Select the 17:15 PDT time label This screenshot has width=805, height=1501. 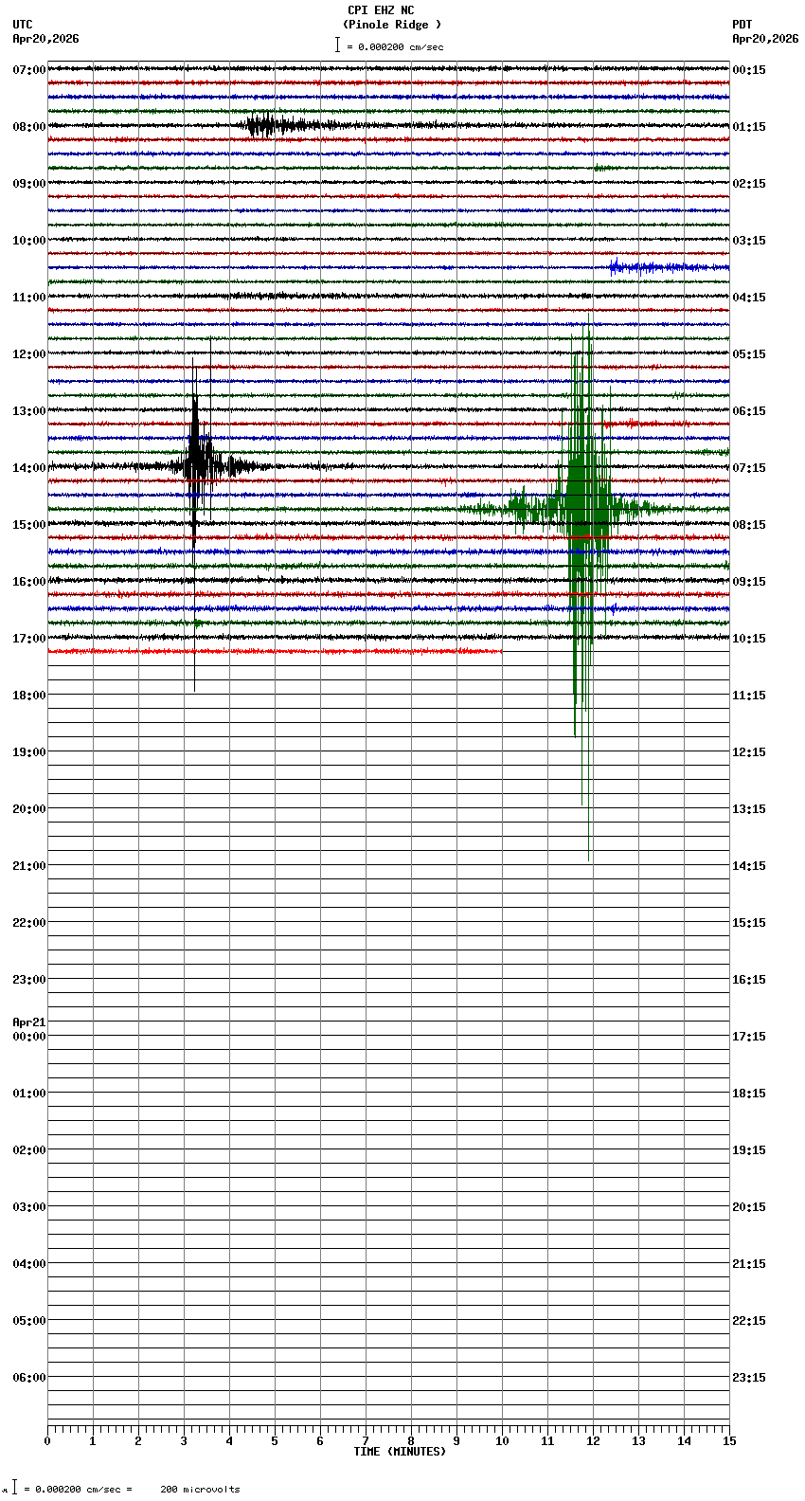pos(749,1037)
